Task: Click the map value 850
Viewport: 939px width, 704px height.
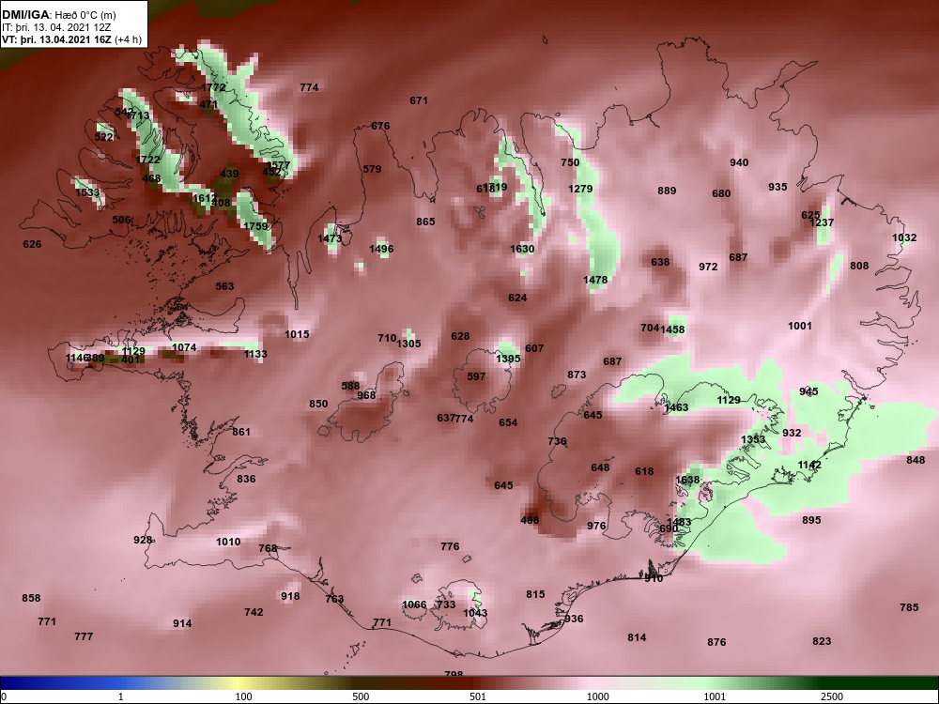Action: click(x=318, y=404)
